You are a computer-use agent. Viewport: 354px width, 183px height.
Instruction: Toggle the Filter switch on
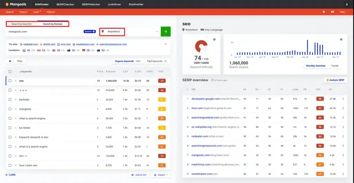(x=11, y=61)
